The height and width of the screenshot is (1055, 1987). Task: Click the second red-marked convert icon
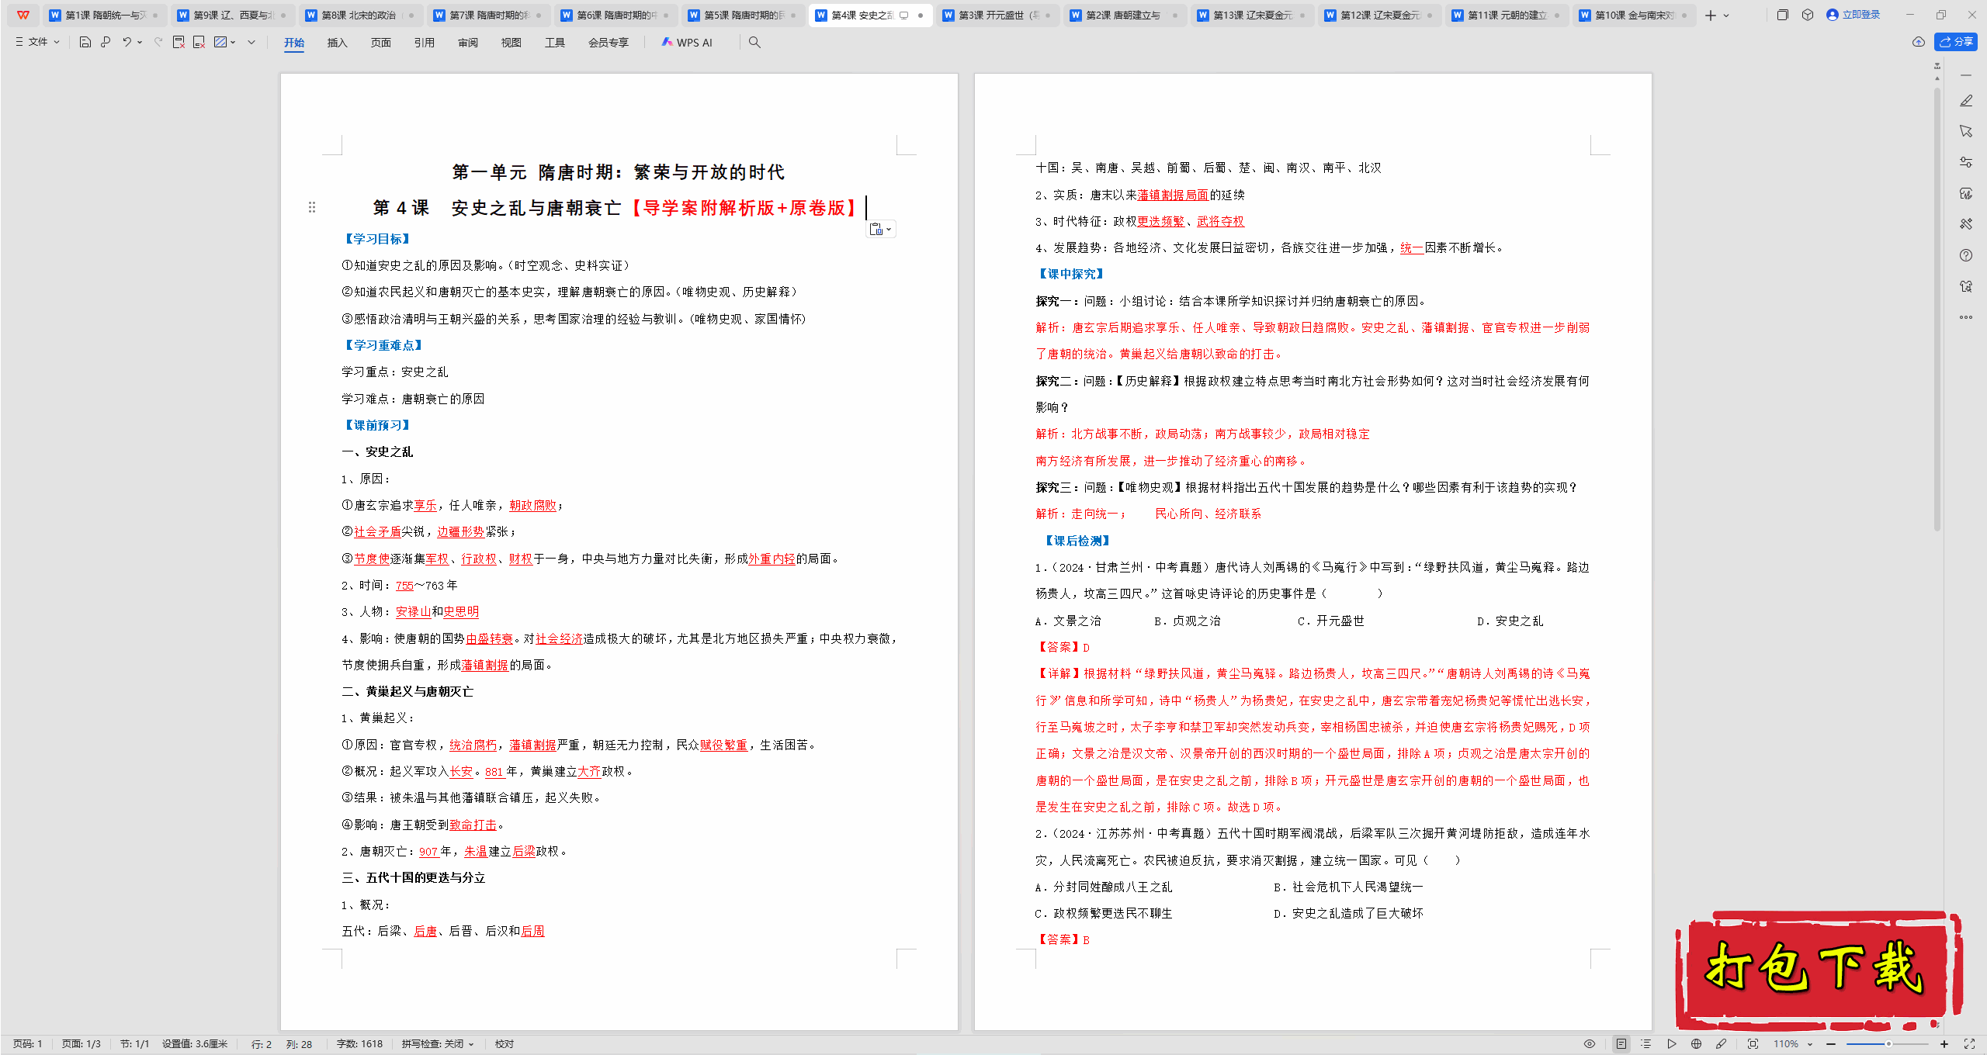click(199, 42)
